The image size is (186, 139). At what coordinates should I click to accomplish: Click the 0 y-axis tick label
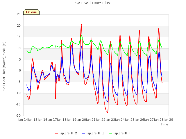[x=20, y=71]
